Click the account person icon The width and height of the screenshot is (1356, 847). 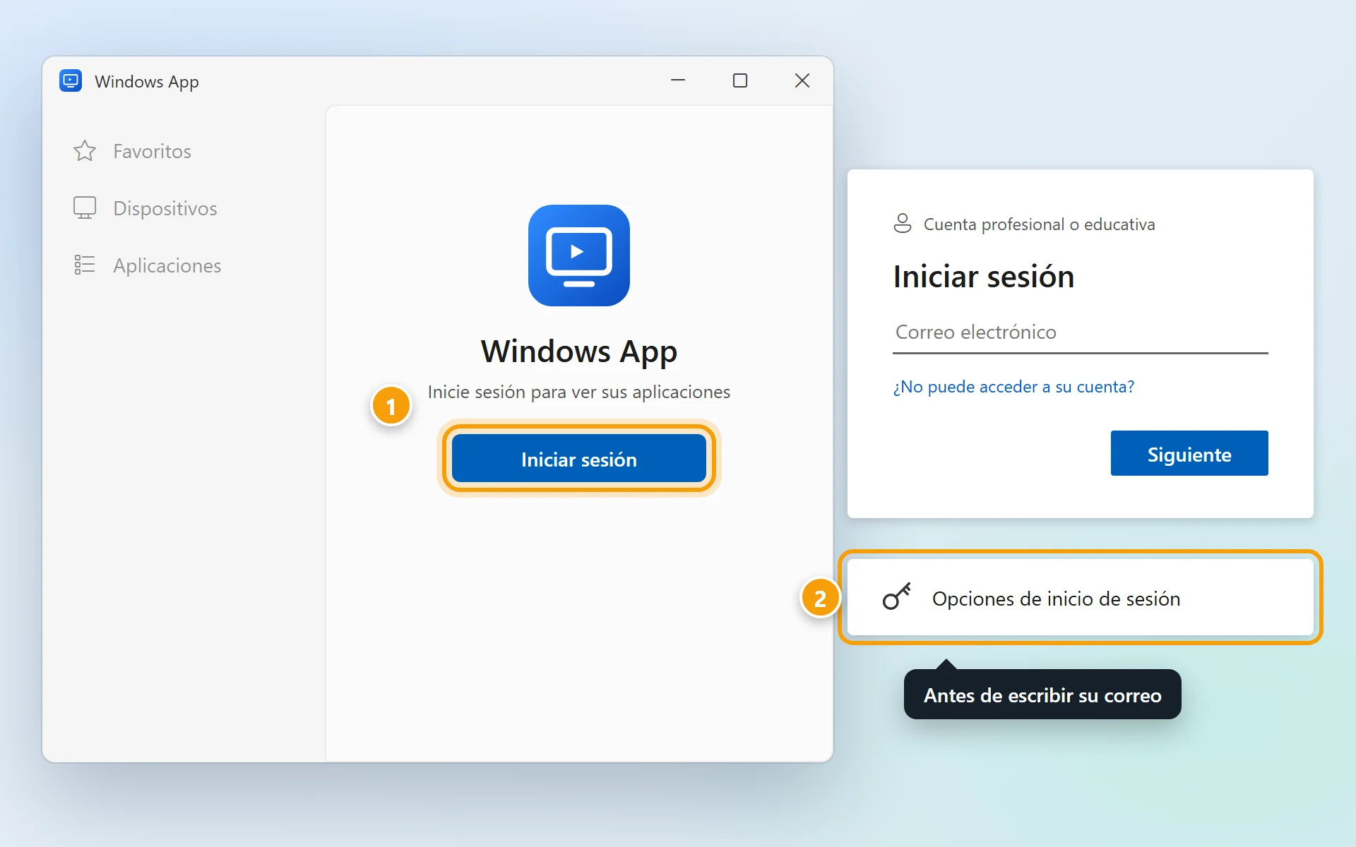903,224
